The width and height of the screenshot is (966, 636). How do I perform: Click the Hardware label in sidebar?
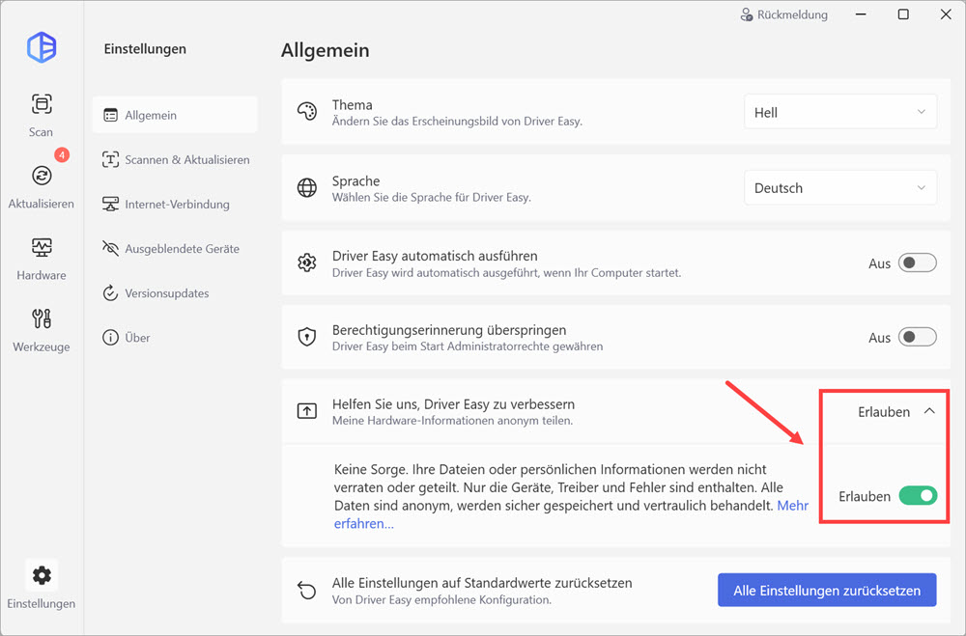point(42,275)
